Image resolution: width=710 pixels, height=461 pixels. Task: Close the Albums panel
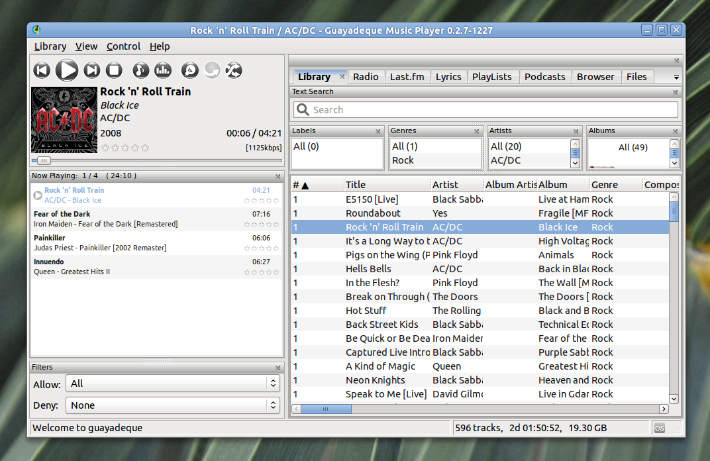[x=675, y=131]
